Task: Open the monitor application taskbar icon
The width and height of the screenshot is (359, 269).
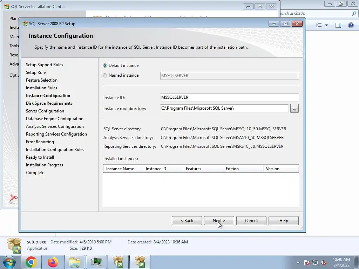Action: (x=96, y=262)
